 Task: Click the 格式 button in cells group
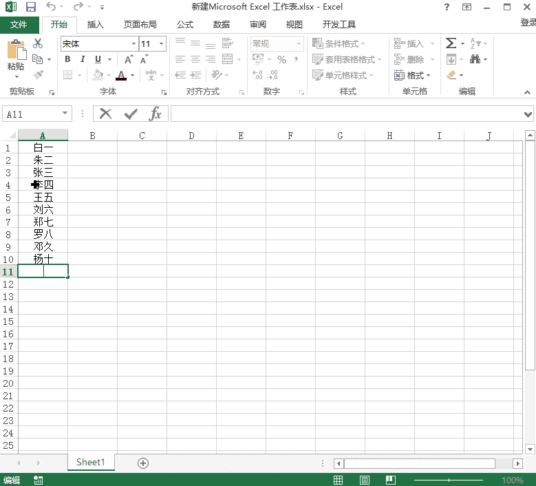(411, 75)
